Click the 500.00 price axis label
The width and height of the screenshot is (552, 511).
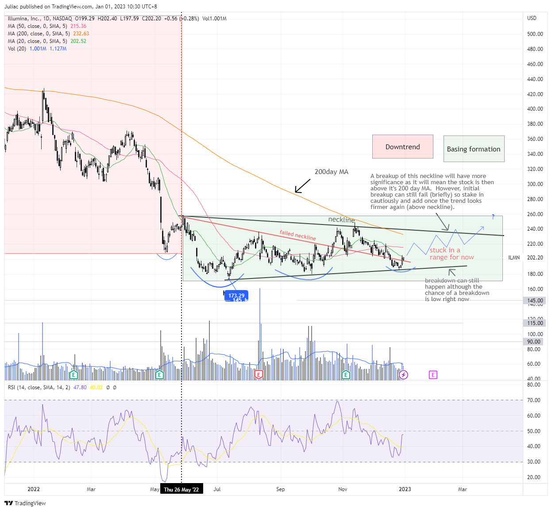pos(535,34)
